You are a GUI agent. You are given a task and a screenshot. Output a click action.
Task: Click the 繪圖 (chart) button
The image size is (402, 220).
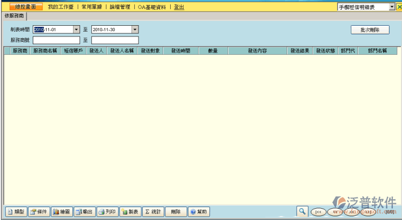(61, 211)
